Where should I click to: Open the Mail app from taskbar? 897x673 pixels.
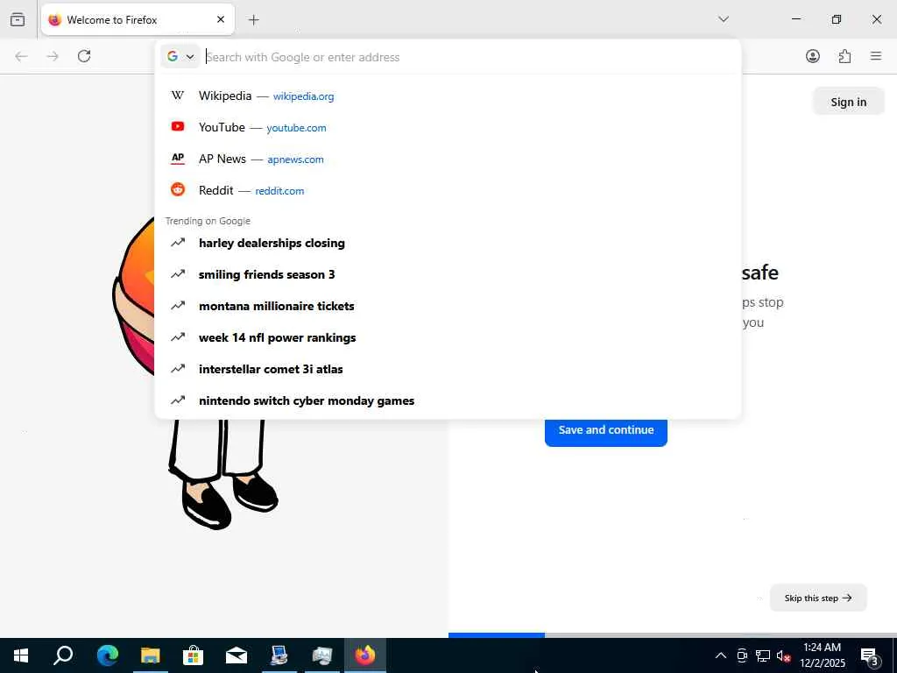click(237, 655)
